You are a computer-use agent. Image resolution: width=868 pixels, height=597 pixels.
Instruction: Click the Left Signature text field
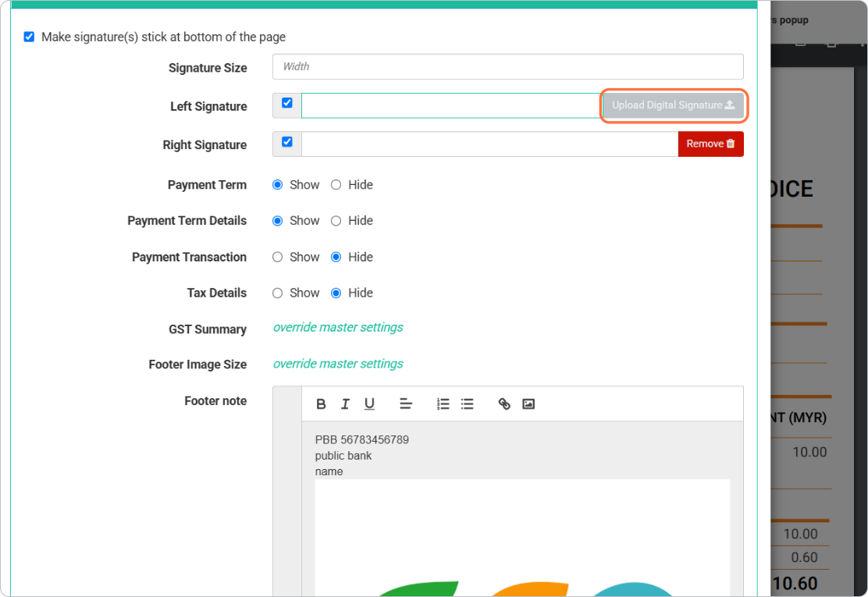point(452,105)
